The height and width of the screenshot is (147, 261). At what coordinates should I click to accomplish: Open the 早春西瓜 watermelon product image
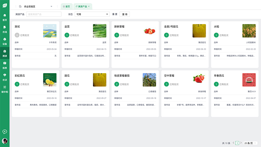click(249, 80)
